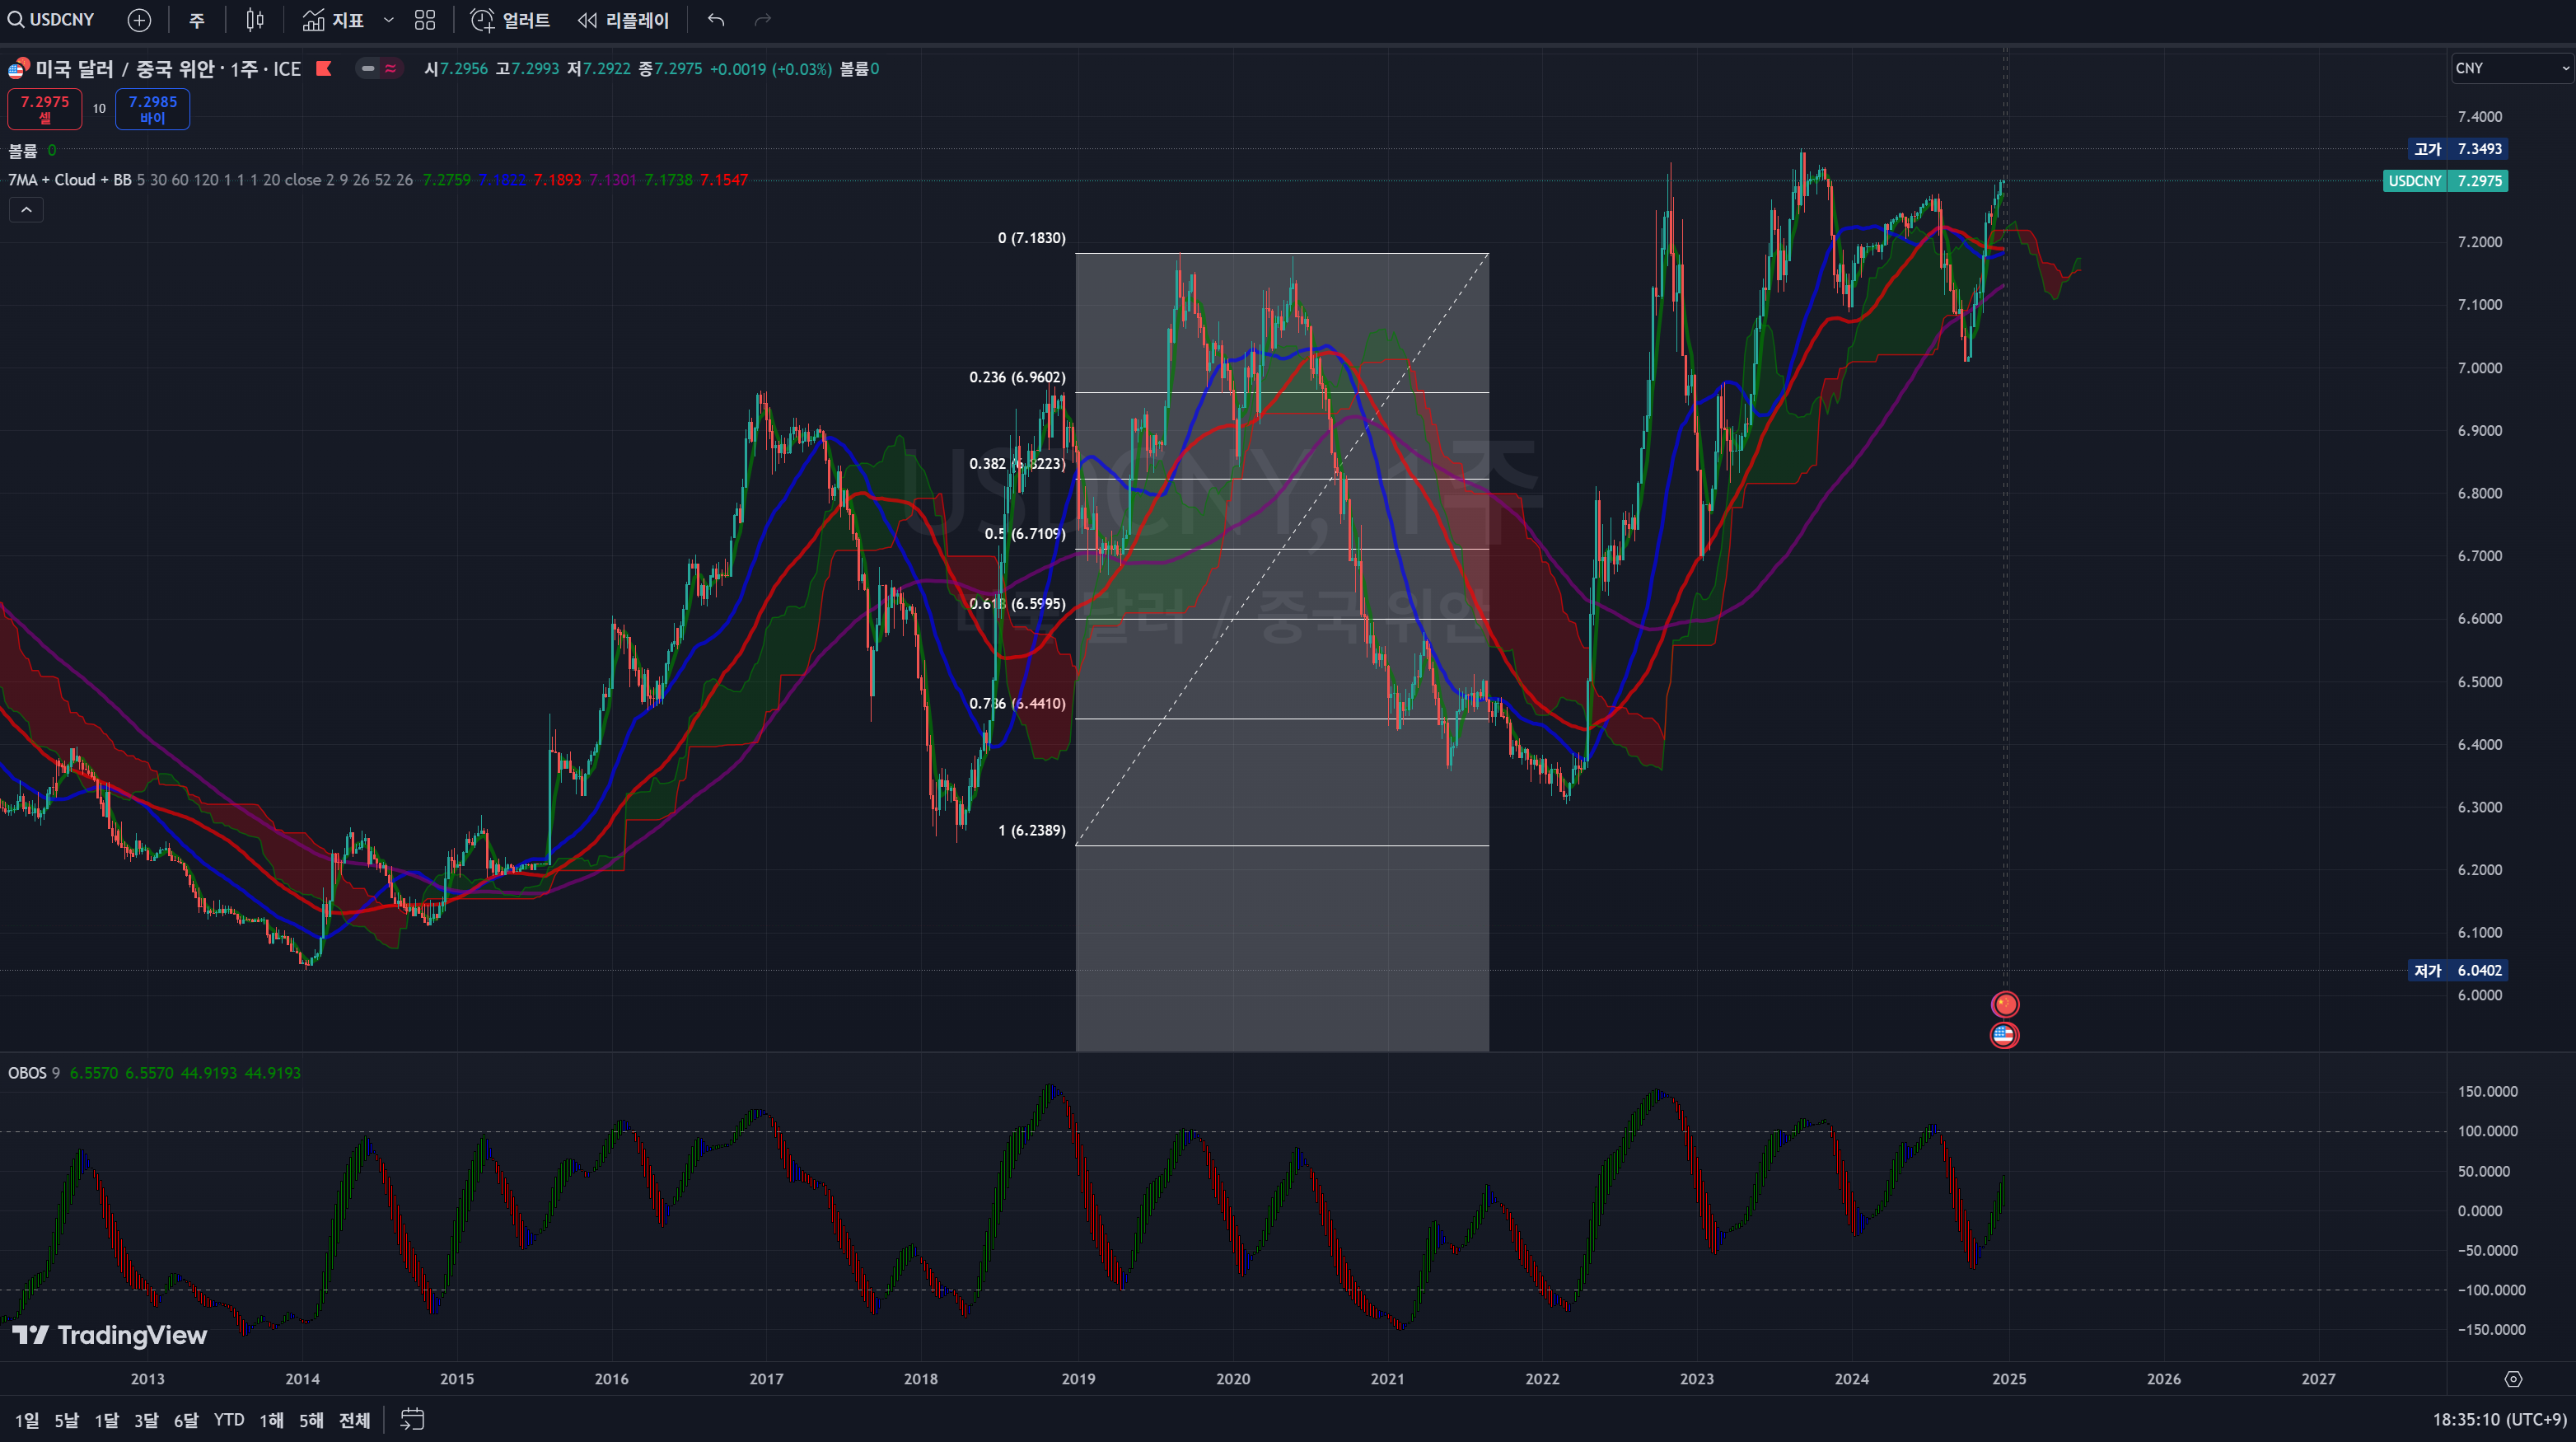The width and height of the screenshot is (2576, 1442).
Task: Click the add symbol plus icon
Action: point(139,20)
